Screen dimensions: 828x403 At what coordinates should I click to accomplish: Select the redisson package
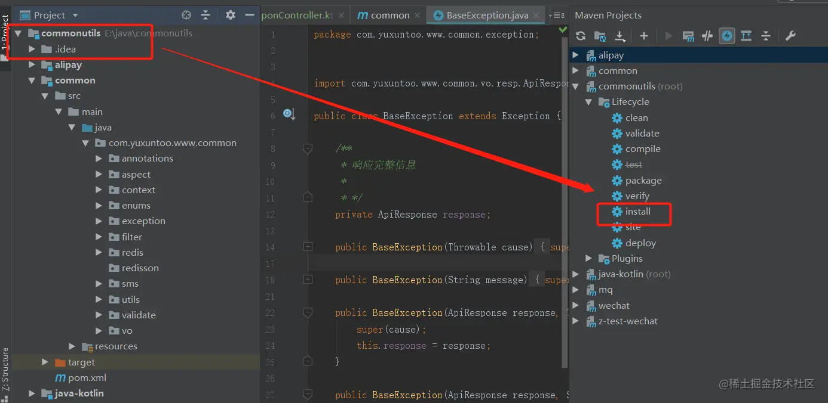click(134, 268)
